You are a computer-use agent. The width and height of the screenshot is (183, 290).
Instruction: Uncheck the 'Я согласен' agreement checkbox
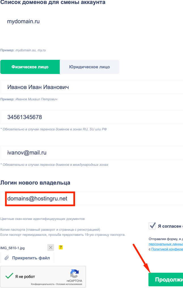click(152, 226)
